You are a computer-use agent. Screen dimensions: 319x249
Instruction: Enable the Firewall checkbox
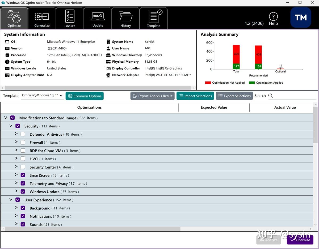coord(23,142)
